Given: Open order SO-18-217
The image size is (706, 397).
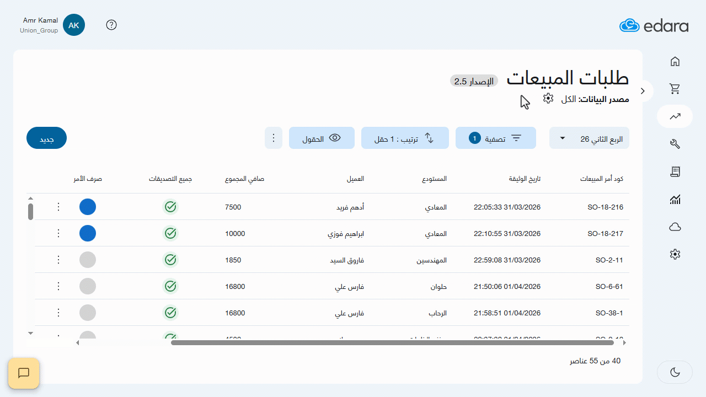Looking at the screenshot, I should click(x=605, y=234).
